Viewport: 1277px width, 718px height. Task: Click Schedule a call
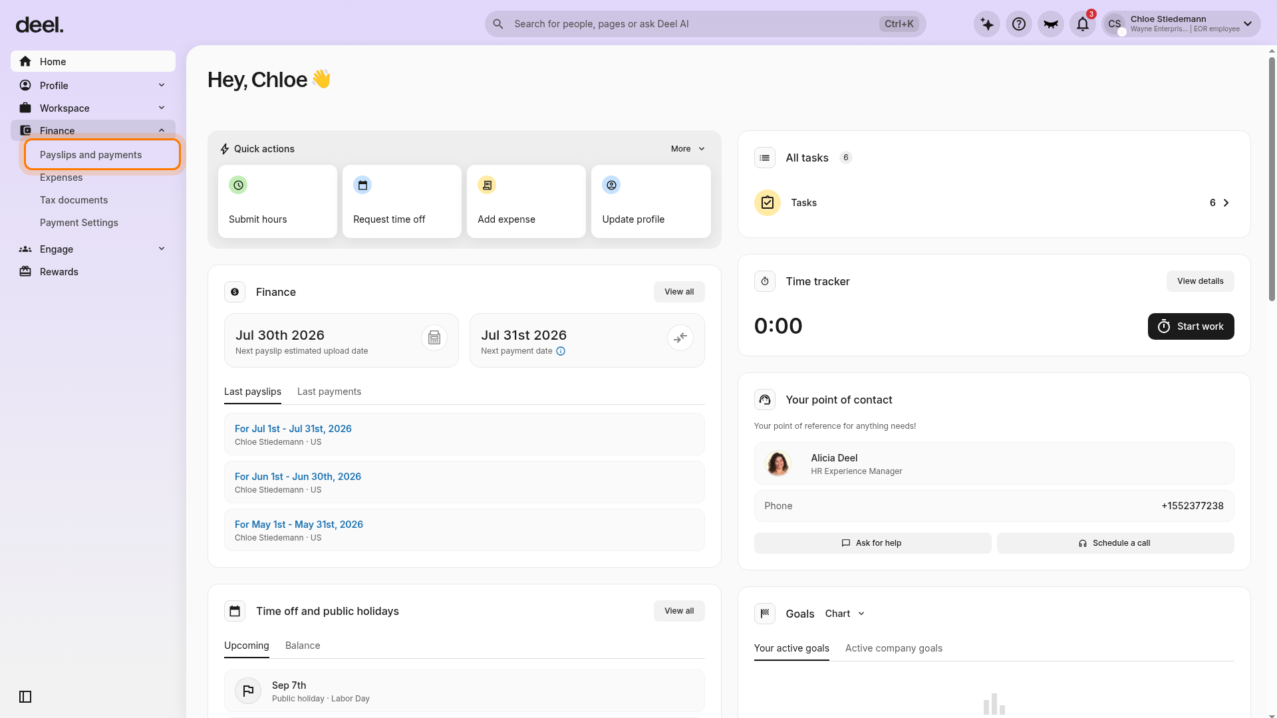[1115, 543]
